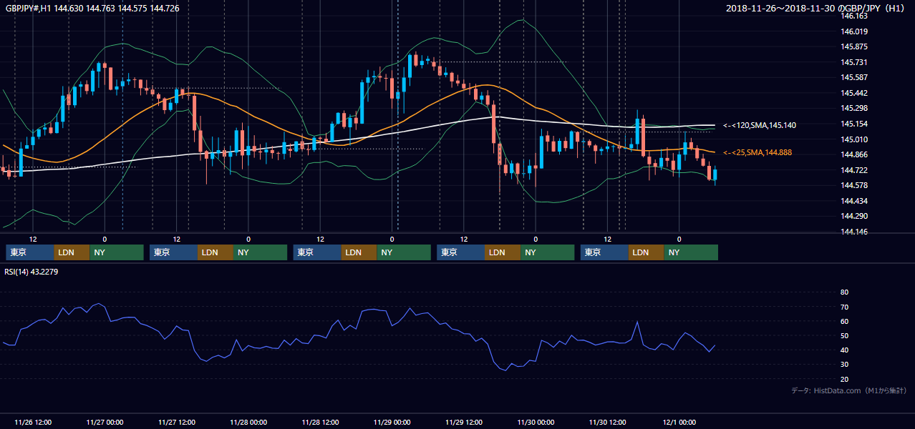Select the 145.875 price level label
The image size is (915, 429).
click(854, 46)
